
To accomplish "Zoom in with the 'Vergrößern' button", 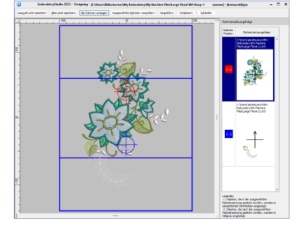I will (166, 13).
